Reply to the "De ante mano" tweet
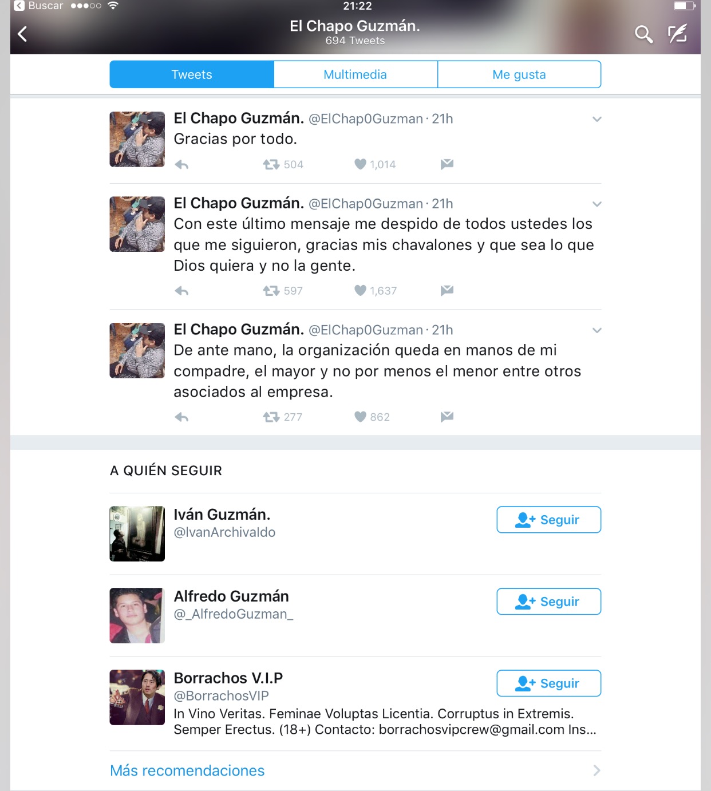This screenshot has width=711, height=791. point(181,417)
